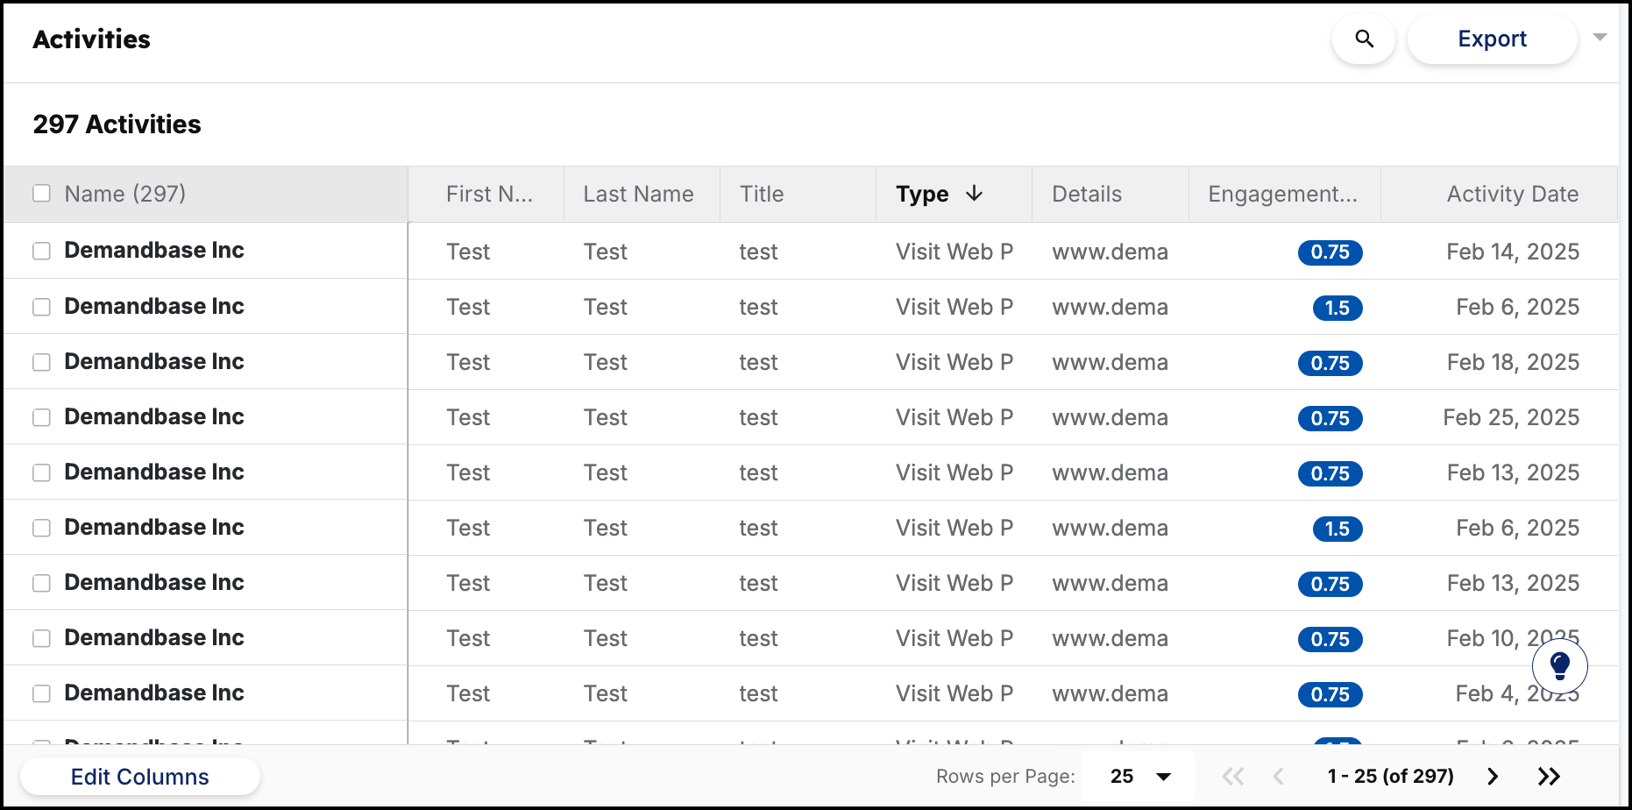
Task: Open Demandbase Inc in Feb 10 row
Action: point(154,637)
